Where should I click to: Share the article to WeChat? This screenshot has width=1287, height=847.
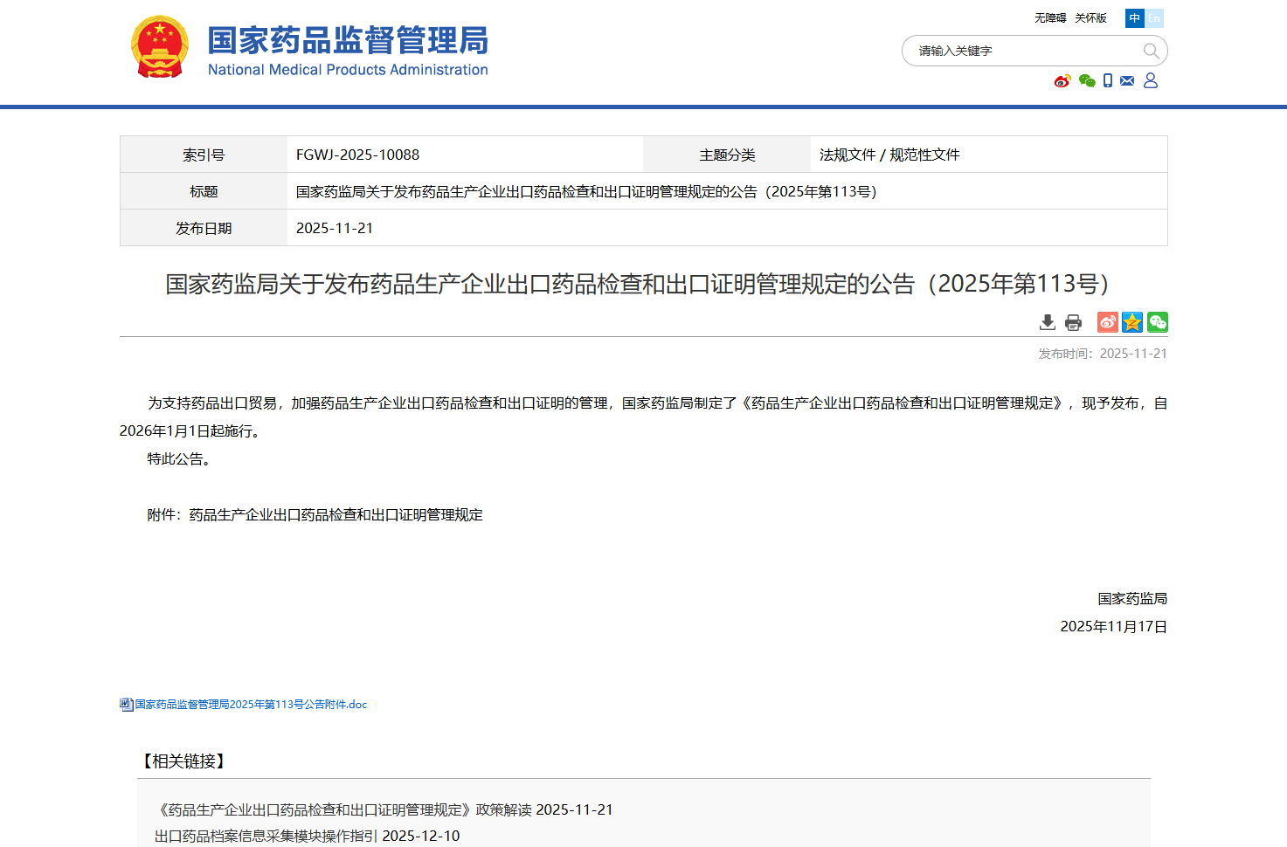point(1158,322)
